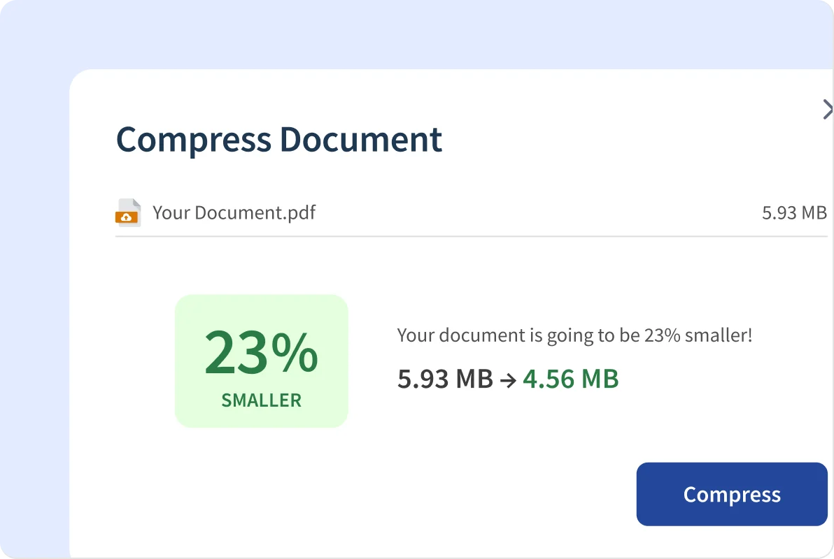Select the filename Your Document.pdf
This screenshot has width=834, height=559.
pyautogui.click(x=234, y=212)
